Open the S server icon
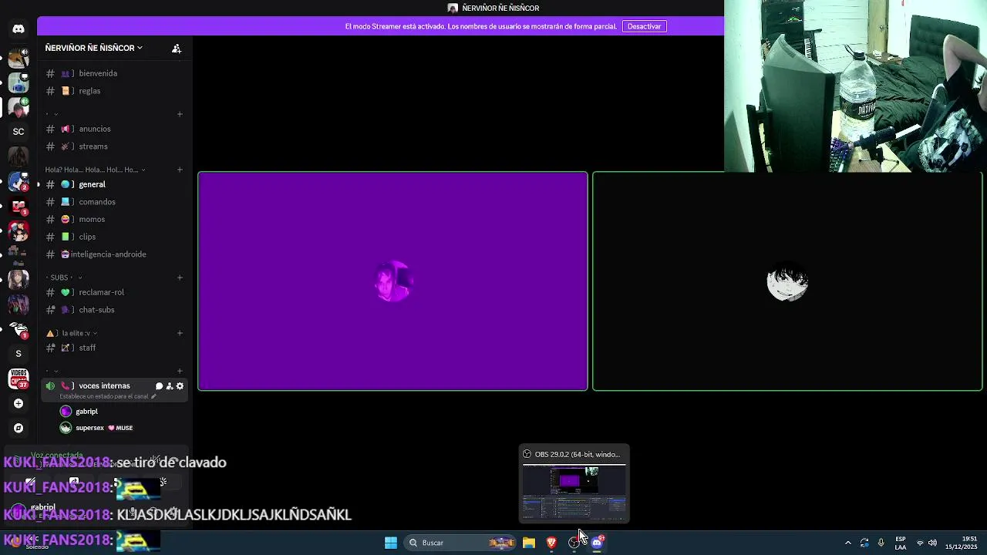987x555 pixels. [x=19, y=353]
